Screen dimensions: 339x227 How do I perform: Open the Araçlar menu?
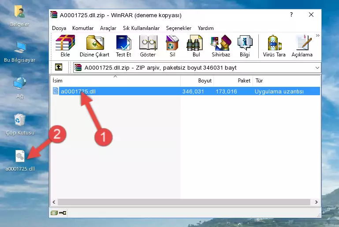click(108, 28)
